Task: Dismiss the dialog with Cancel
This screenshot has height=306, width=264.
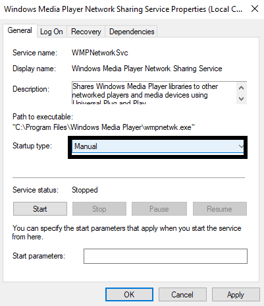Action: point(182,295)
